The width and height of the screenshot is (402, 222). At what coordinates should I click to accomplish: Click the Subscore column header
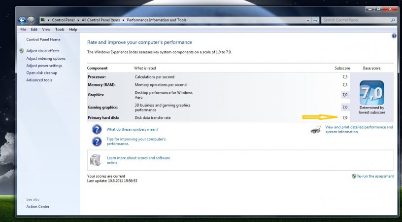342,68
